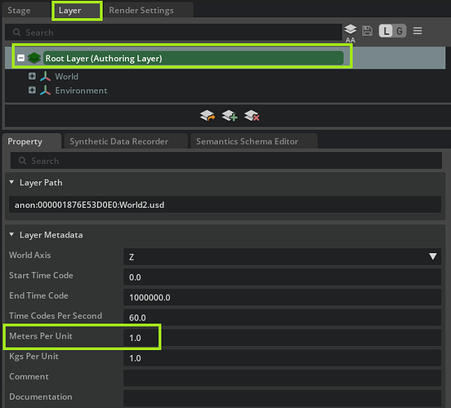451x408 pixels.
Task: Click the layers authoring mode icon
Action: coord(350,31)
